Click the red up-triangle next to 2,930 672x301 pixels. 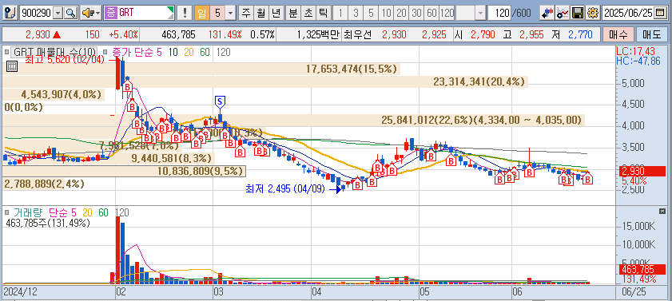[57, 34]
